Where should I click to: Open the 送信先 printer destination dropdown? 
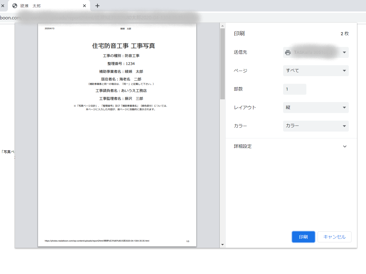click(x=316, y=52)
